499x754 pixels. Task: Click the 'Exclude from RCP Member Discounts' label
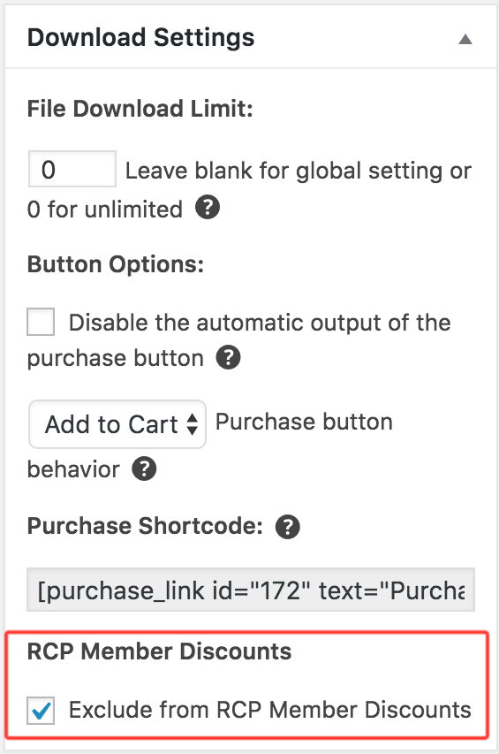pos(270,710)
